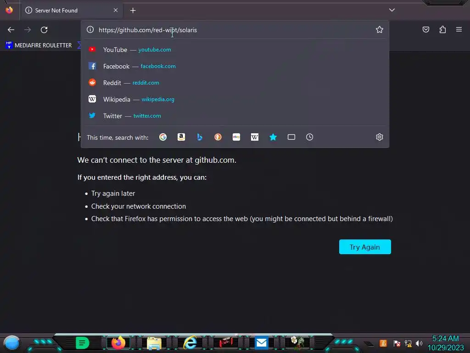The height and width of the screenshot is (353, 470).
Task: Go back using the back arrow
Action: point(11,30)
